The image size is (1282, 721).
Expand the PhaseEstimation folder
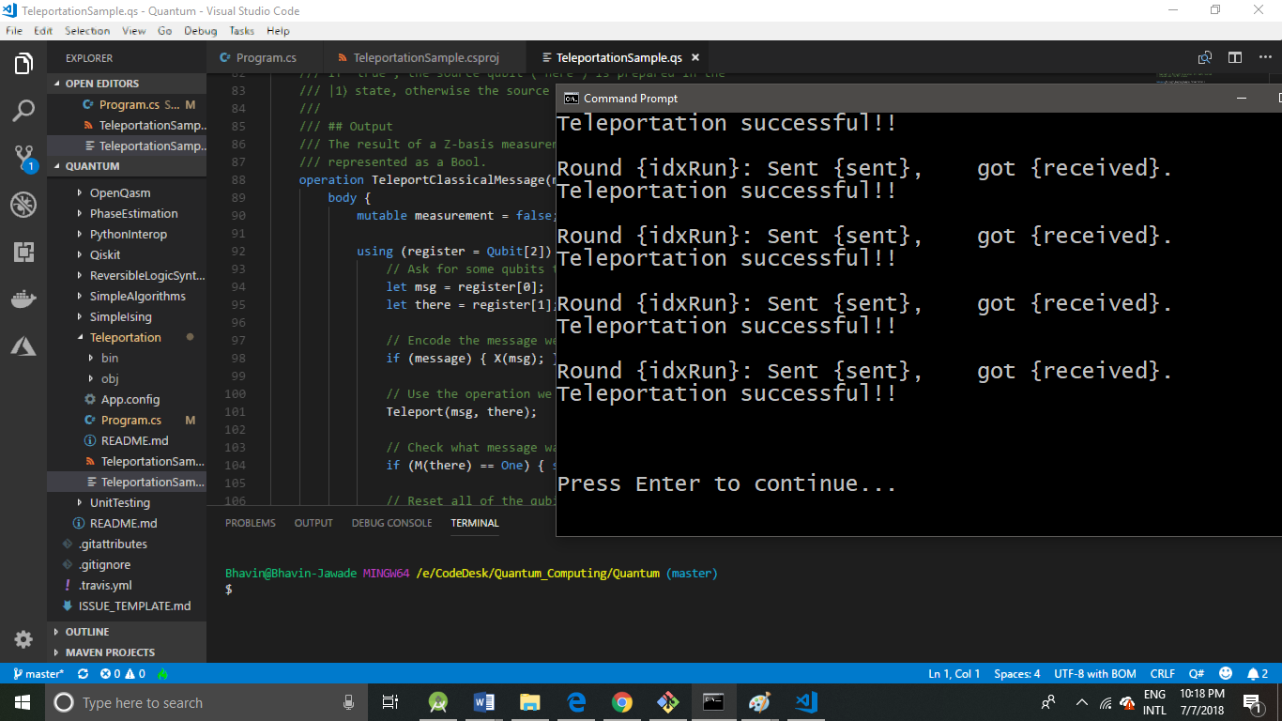point(133,214)
